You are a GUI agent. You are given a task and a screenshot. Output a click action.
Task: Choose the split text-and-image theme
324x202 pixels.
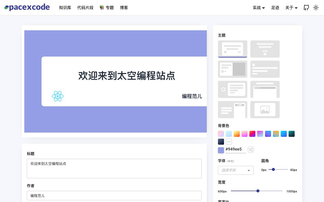pyautogui.click(x=233, y=69)
